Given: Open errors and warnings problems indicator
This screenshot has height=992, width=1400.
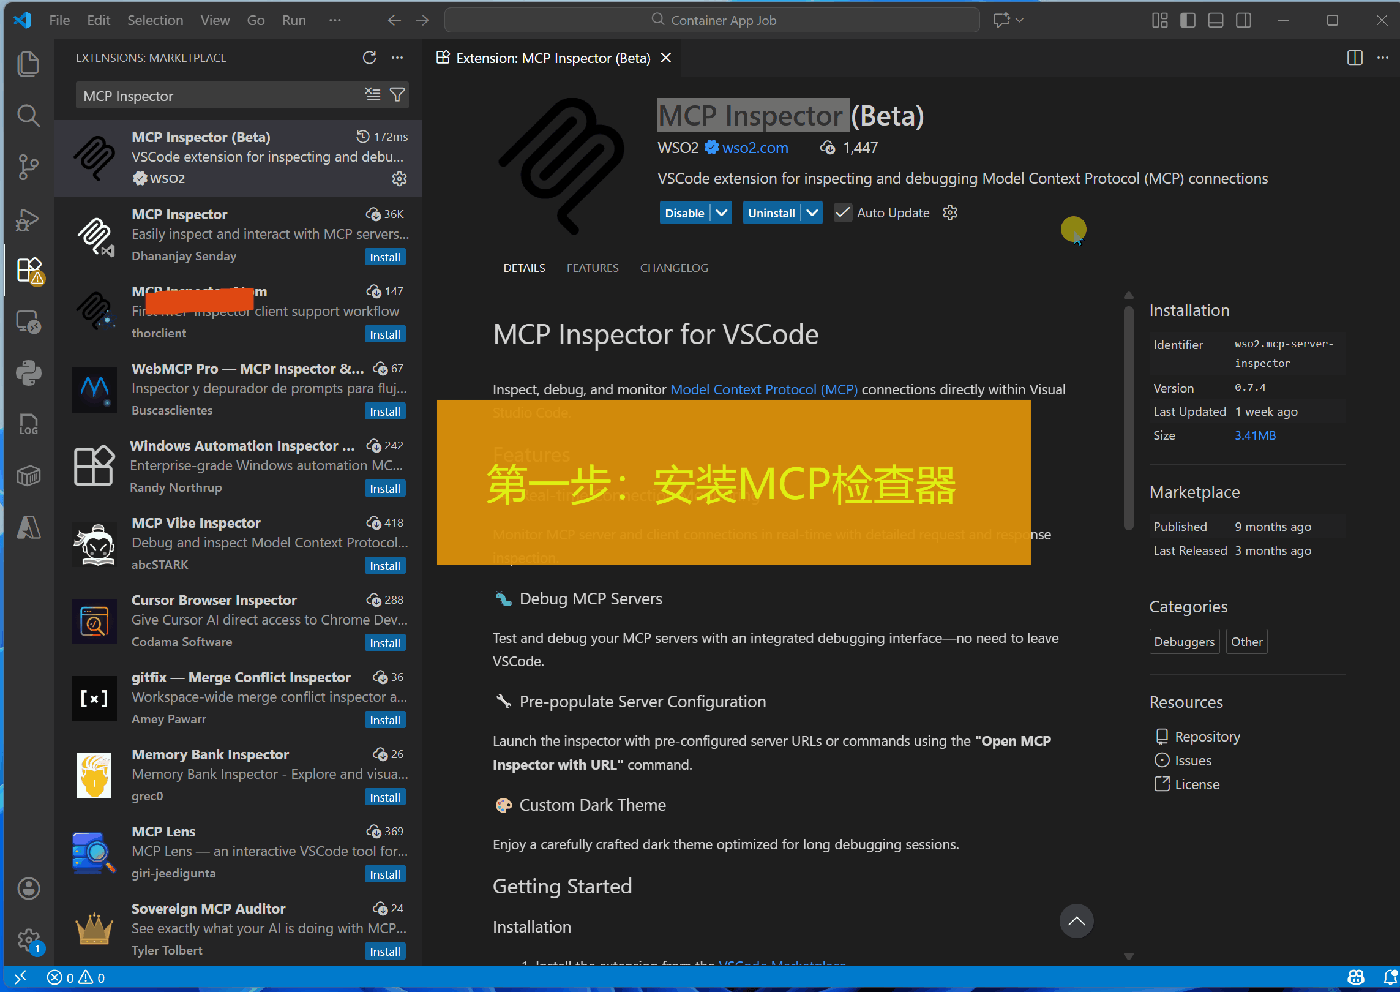Looking at the screenshot, I should click(76, 977).
